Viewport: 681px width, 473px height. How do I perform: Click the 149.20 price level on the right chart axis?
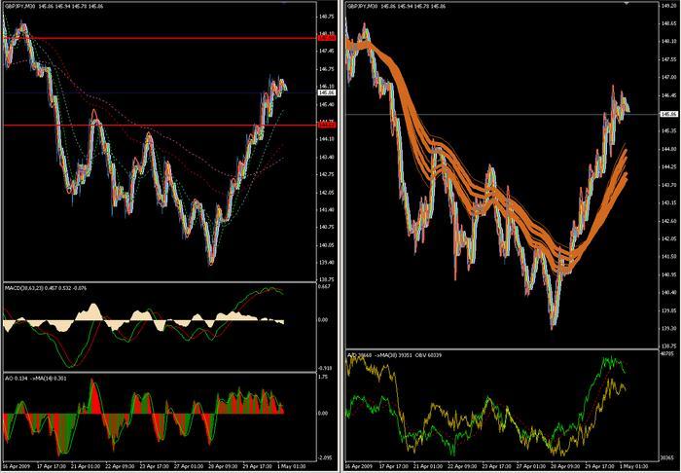(668, 6)
